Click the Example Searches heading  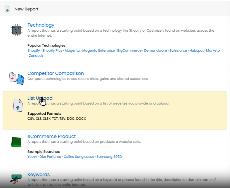(x=44, y=152)
